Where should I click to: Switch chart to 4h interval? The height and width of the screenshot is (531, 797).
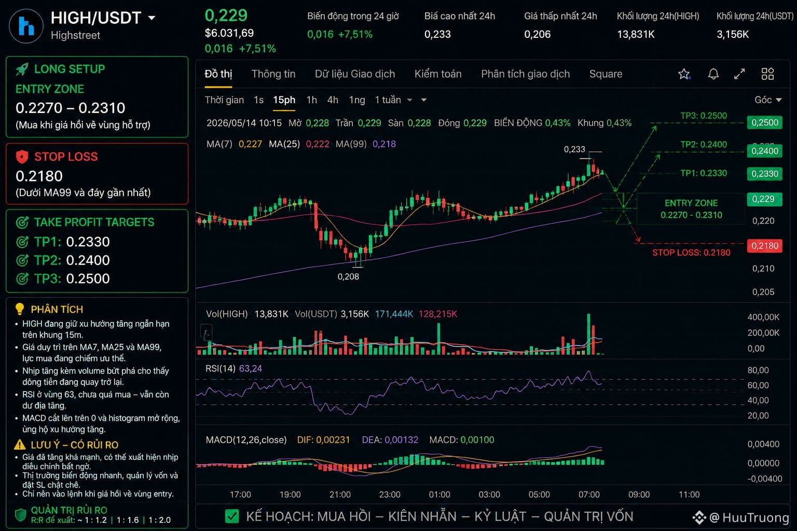(x=333, y=100)
